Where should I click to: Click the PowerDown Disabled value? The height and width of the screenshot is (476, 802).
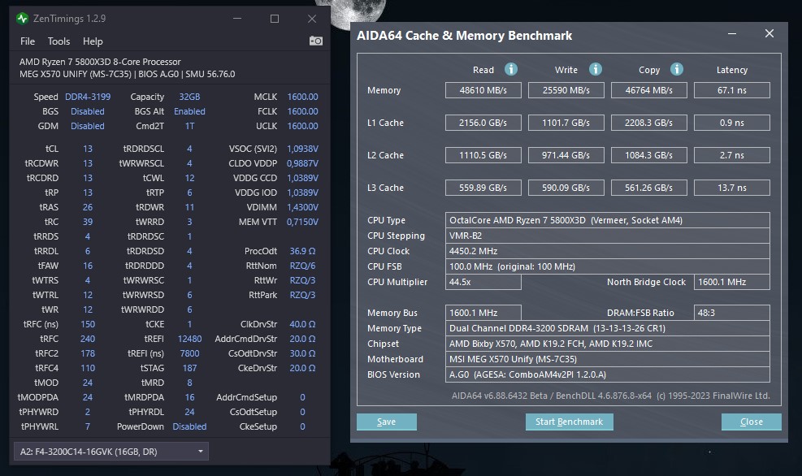(189, 426)
